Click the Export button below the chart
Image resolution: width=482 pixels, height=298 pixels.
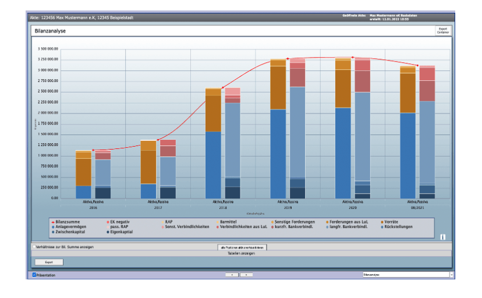click(x=49, y=262)
